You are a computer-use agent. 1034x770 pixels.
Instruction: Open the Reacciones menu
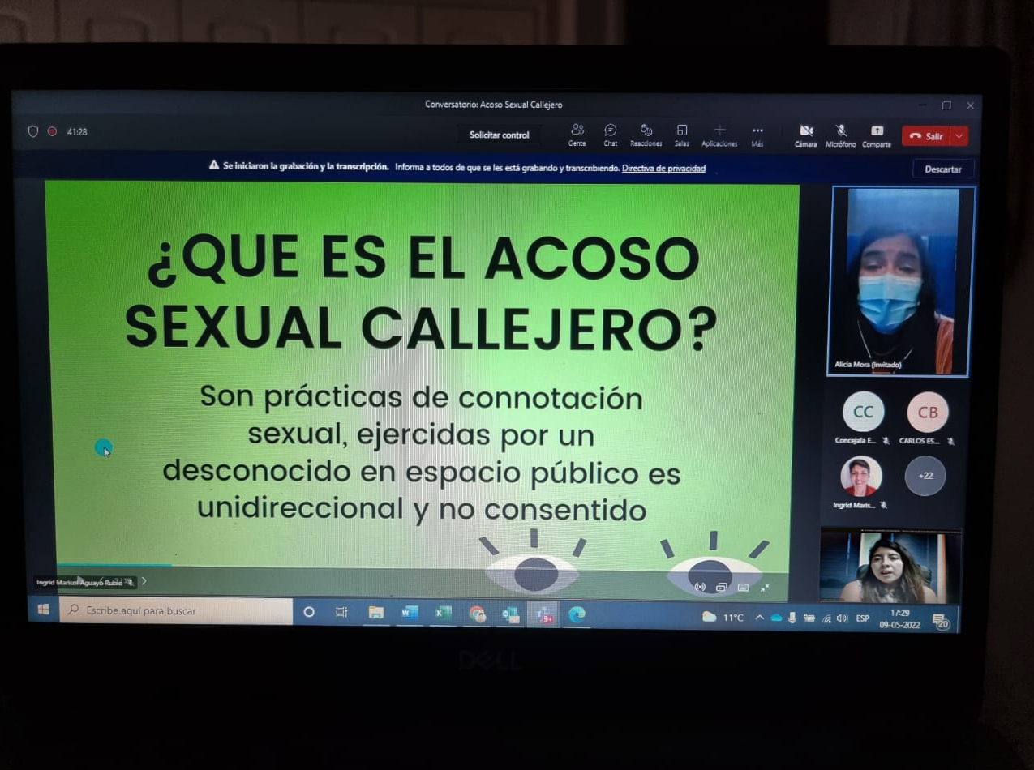pyautogui.click(x=646, y=133)
